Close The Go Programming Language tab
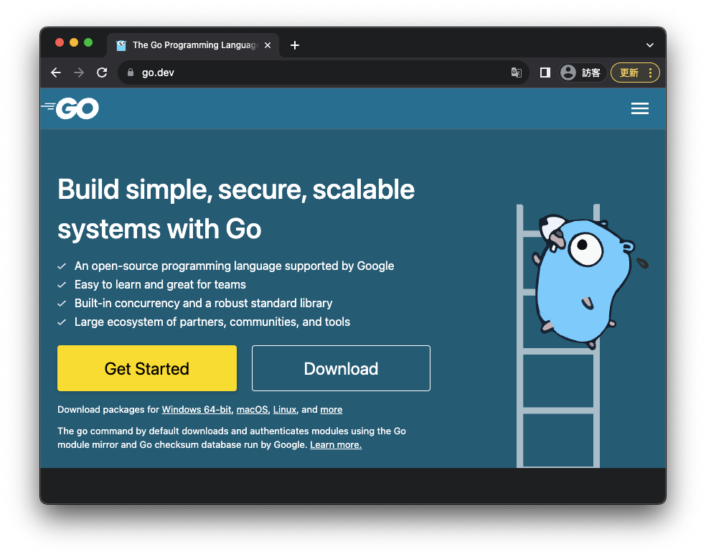This screenshot has height=557, width=706. (268, 45)
